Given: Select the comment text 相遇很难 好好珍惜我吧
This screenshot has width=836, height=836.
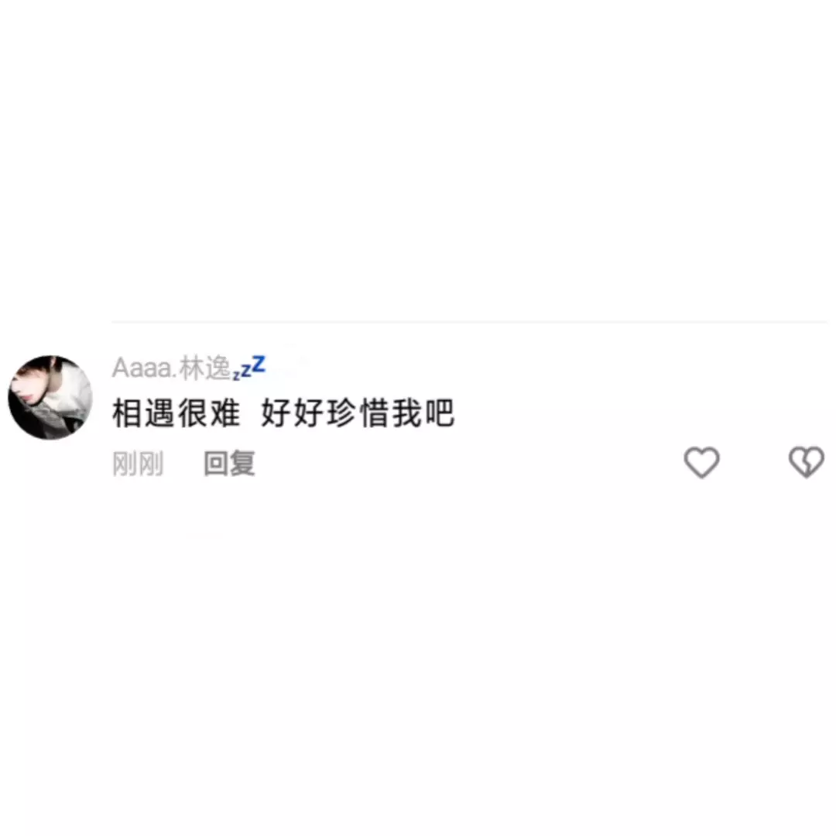Looking at the screenshot, I should 283,413.
